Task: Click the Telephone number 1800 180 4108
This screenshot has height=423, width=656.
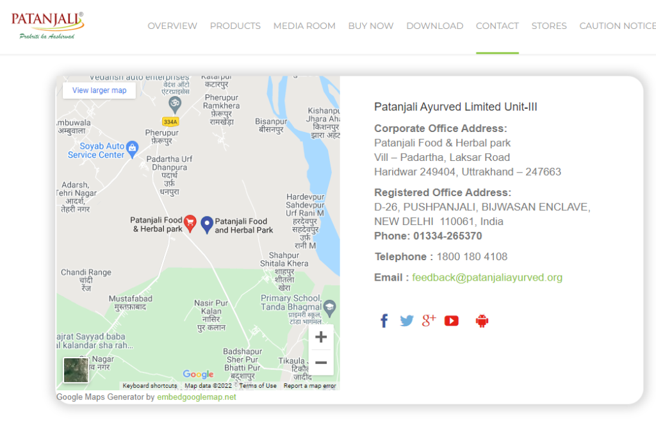Action: [472, 257]
